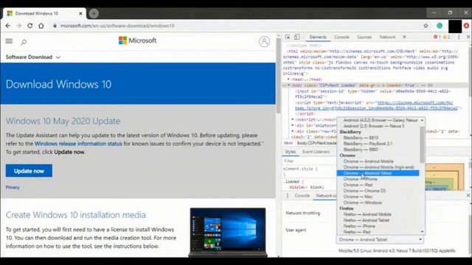This screenshot has height=265, width=472.
Task: Select Chrome — iPhone user agent
Action: [378, 179]
